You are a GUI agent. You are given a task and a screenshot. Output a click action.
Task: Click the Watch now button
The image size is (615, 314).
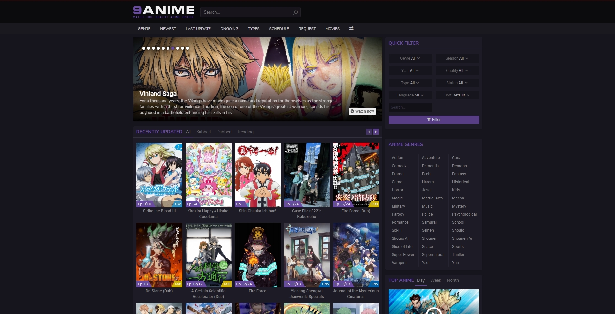[362, 111]
